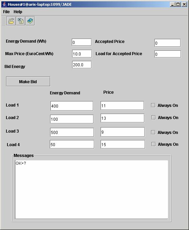Open the Help menu
The image size is (189, 230).
[18, 12]
